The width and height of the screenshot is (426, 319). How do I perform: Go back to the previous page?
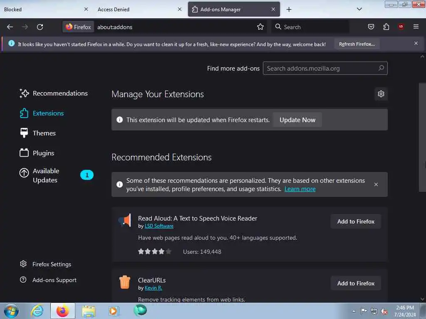tap(10, 27)
